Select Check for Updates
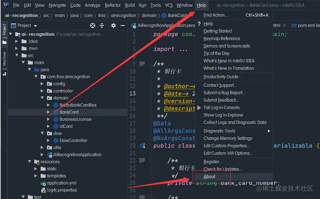The height and width of the screenshot is (199, 320). (x=234, y=169)
